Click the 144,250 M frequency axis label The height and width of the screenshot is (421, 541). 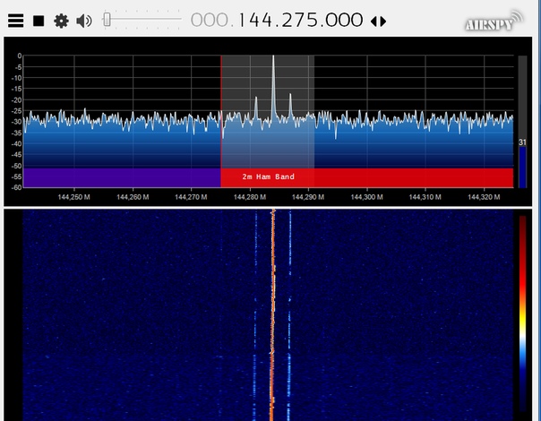coord(73,197)
